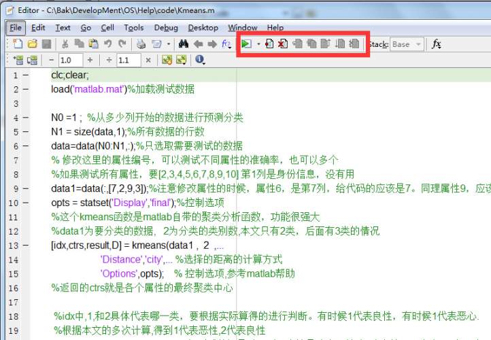Click the Set/Clear Breakpoint icon
This screenshot has height=340, width=491.
coord(270,44)
